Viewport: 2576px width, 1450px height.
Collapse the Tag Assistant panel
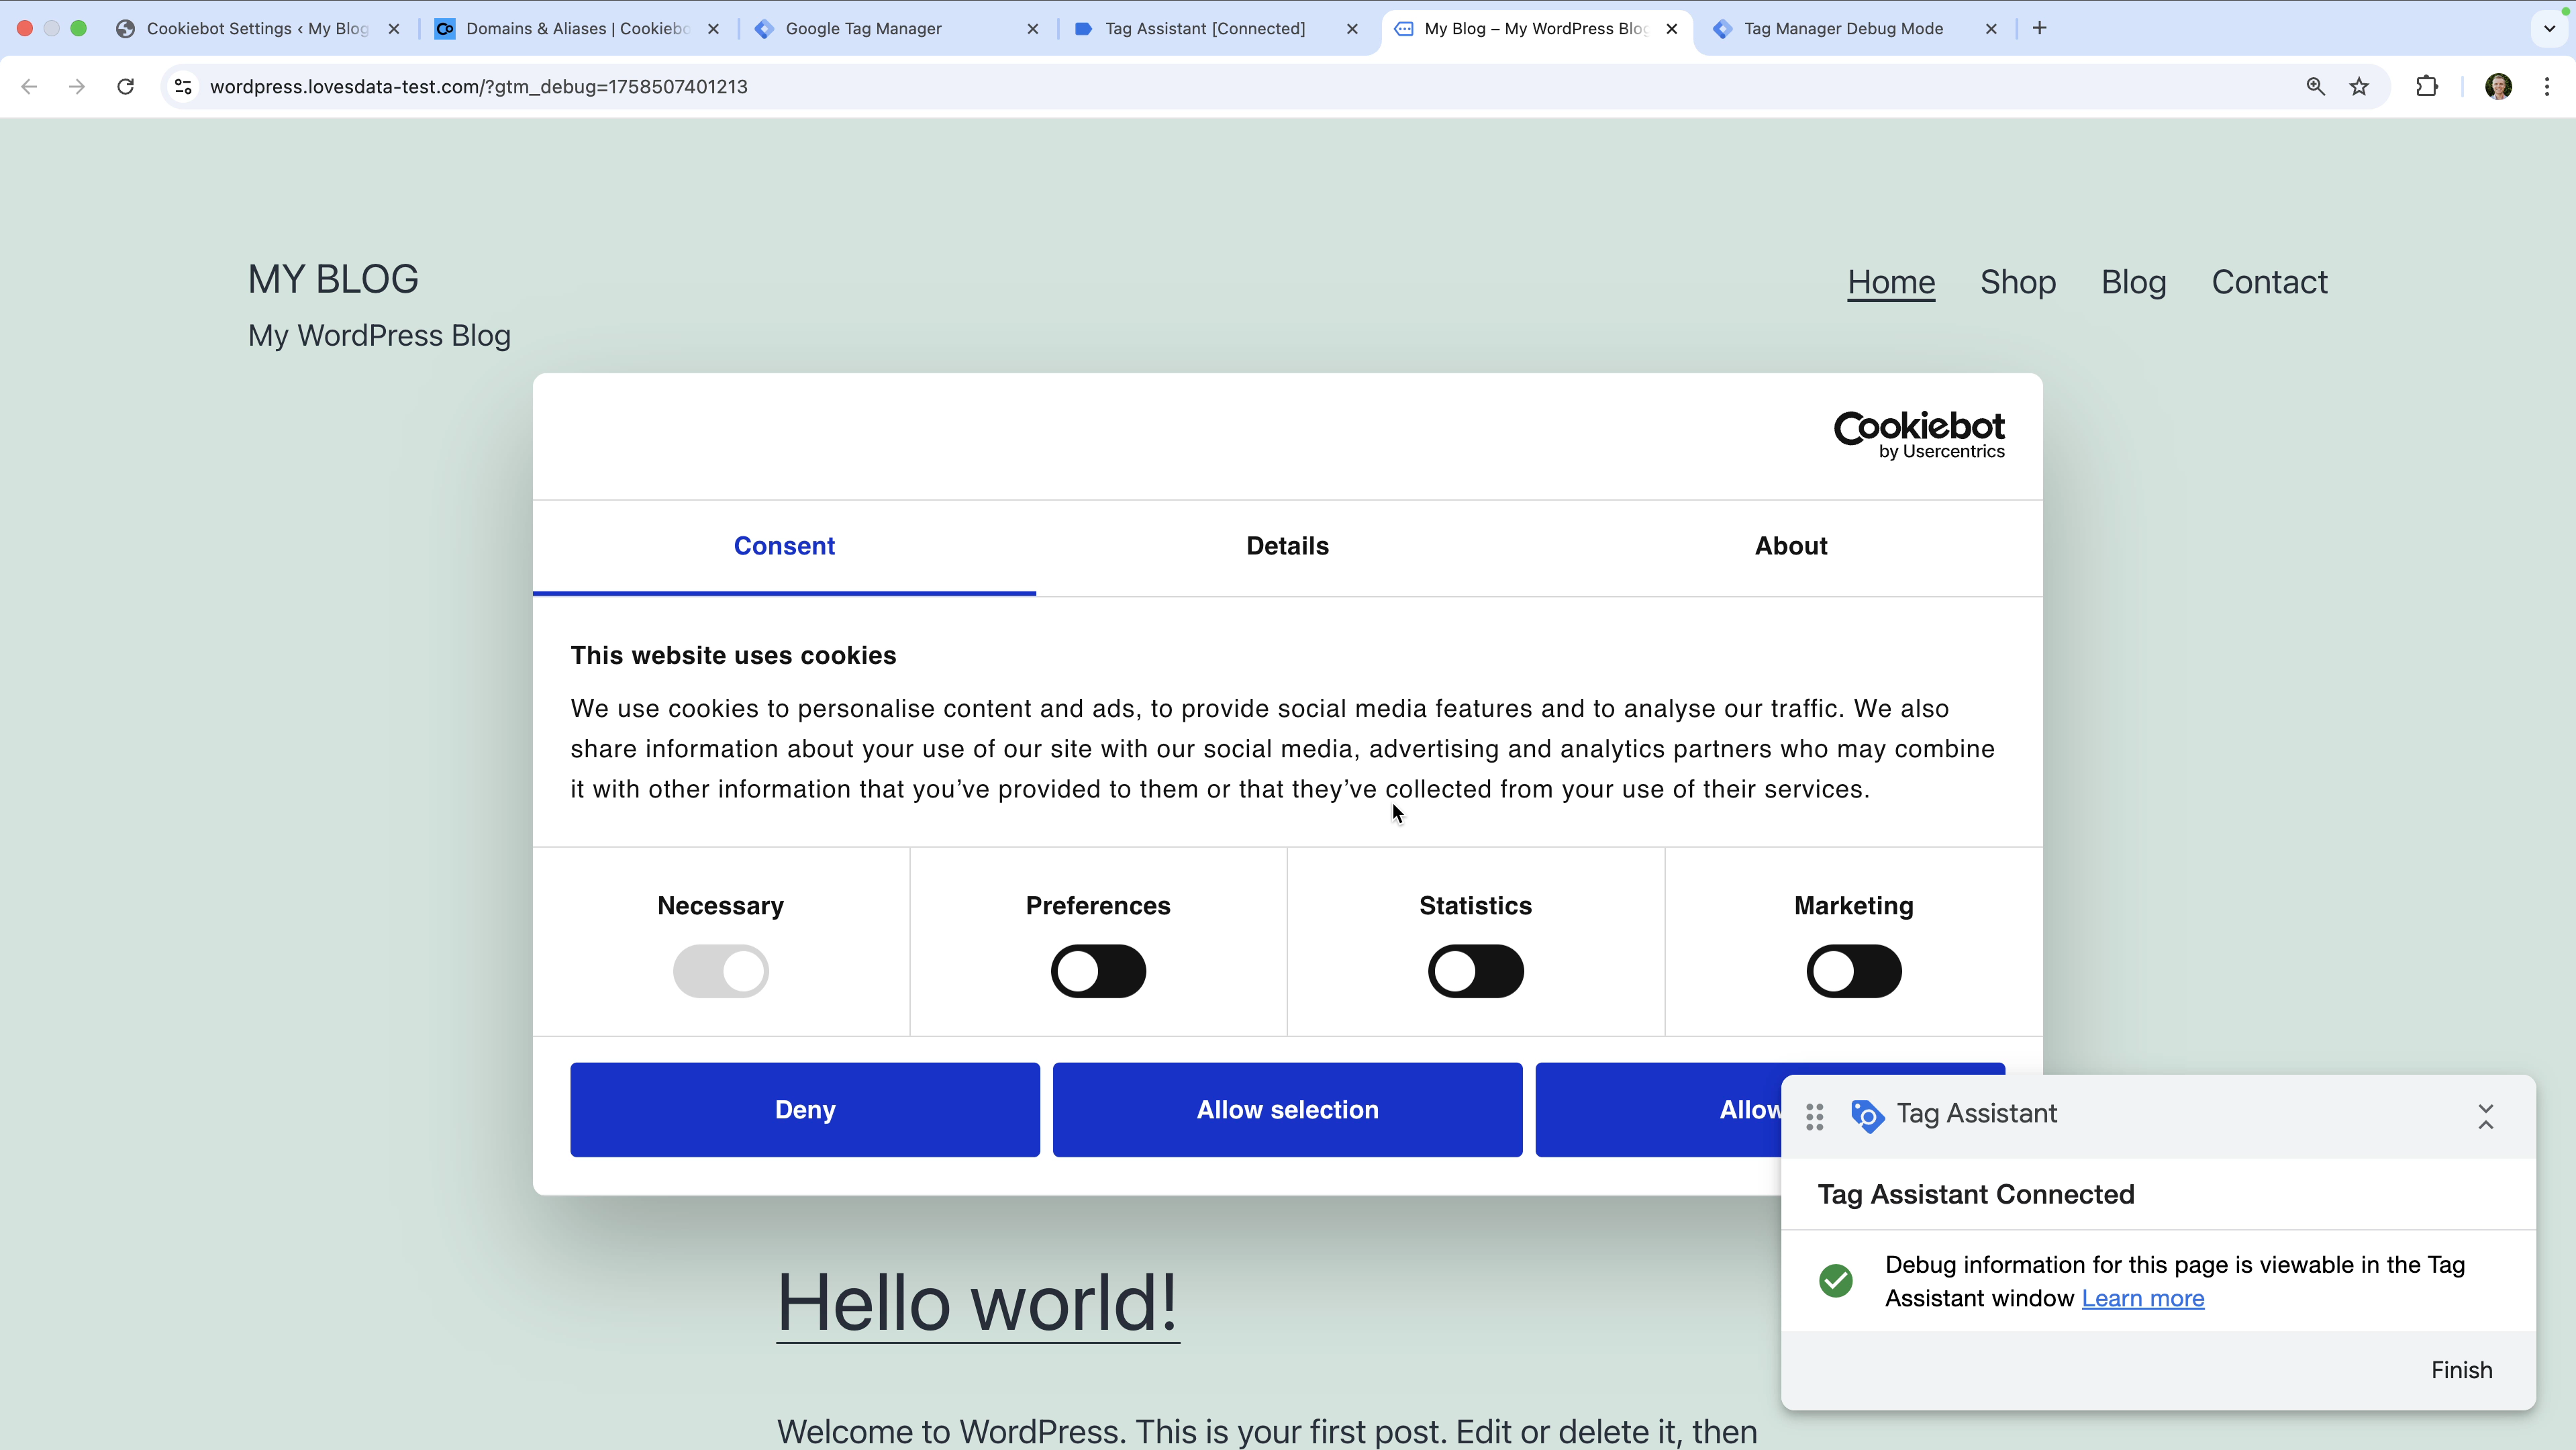[x=2485, y=1116]
